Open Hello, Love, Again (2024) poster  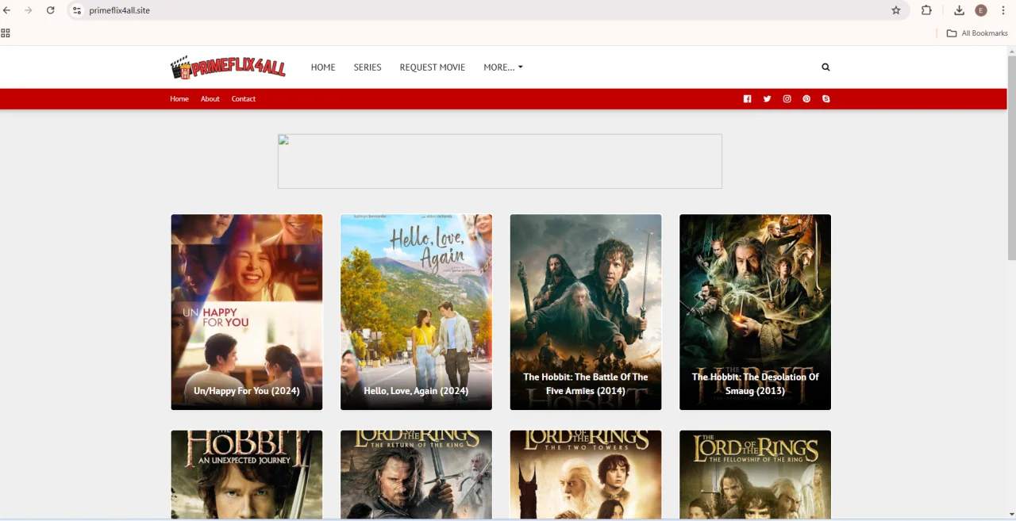click(x=416, y=312)
